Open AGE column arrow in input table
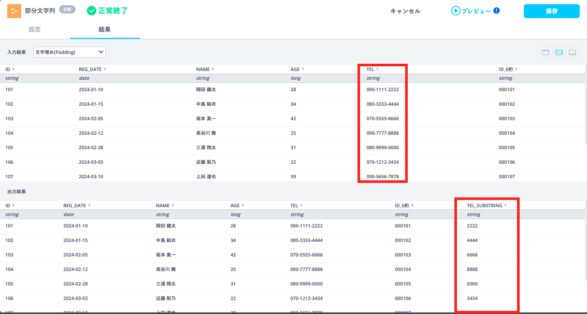587x314 pixels. pyautogui.click(x=303, y=69)
